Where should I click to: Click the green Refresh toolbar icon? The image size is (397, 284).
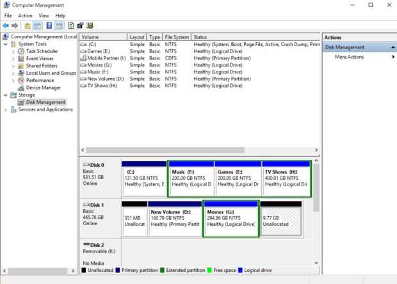pyautogui.click(x=71, y=26)
